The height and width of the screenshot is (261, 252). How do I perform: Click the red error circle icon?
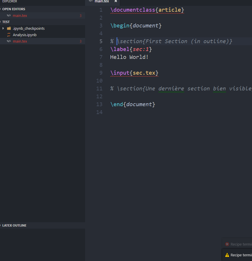227,244
